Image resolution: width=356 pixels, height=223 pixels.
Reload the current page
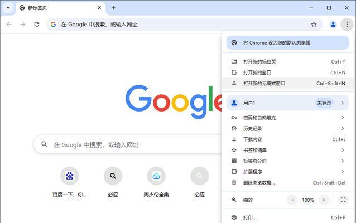(x=37, y=25)
